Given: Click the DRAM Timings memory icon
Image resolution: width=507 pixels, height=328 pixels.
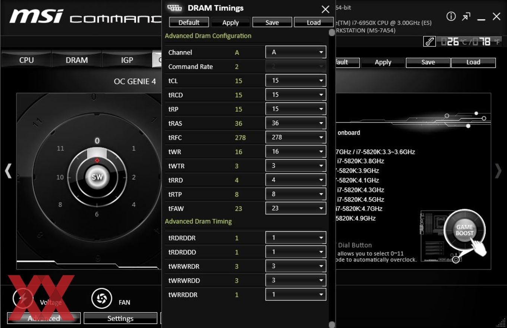Looking at the screenshot, I should [174, 8].
